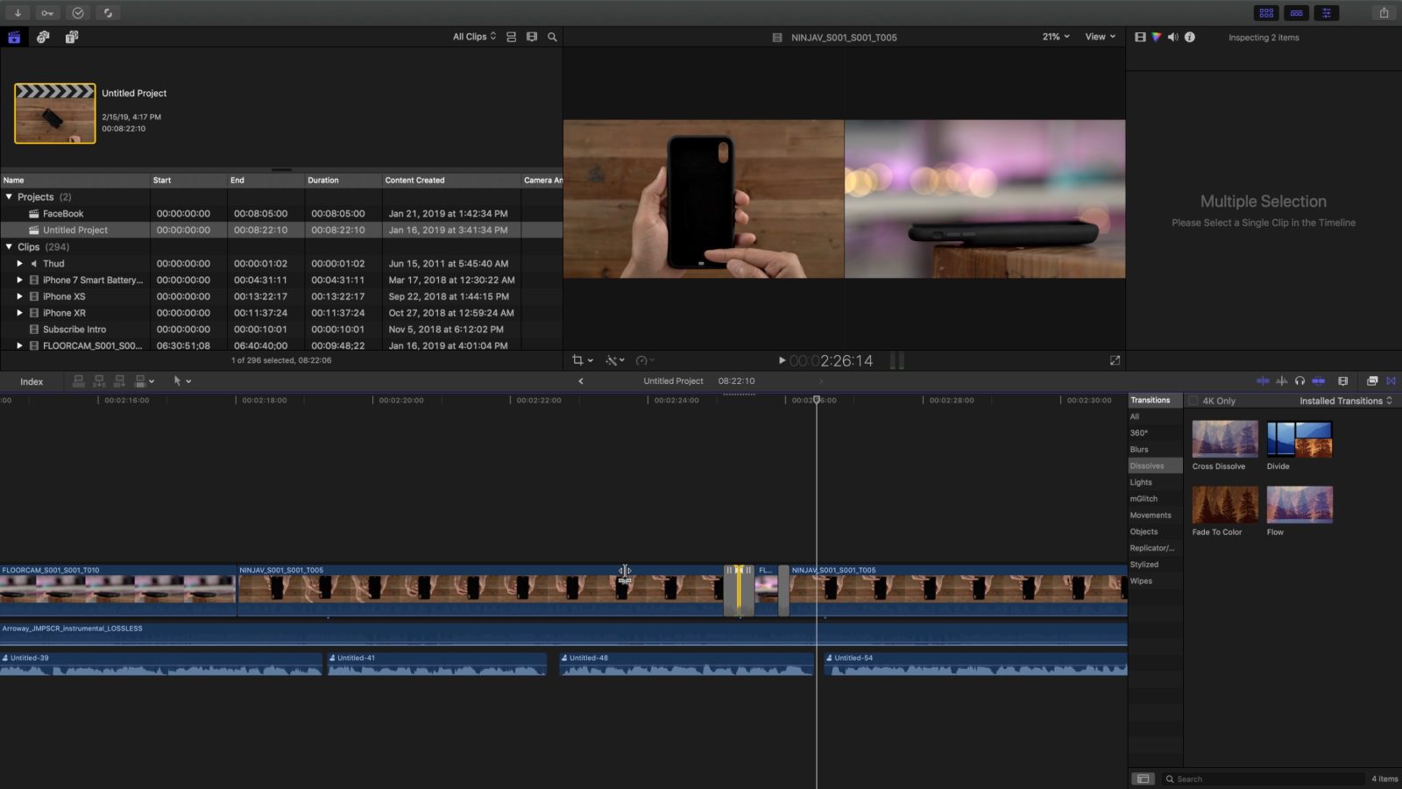Click the timeline playhead on the ruler
Viewport: 1402px width, 789px height.
[x=817, y=400]
